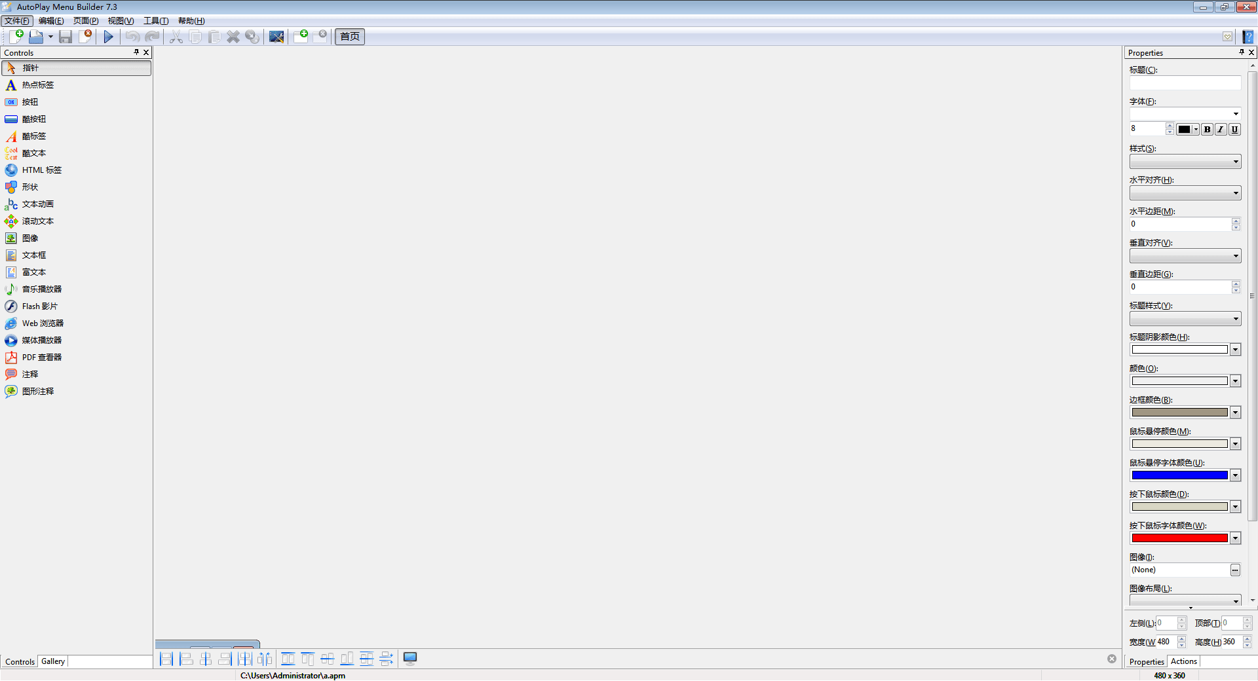Open the 页面(P) menu

(x=86, y=21)
